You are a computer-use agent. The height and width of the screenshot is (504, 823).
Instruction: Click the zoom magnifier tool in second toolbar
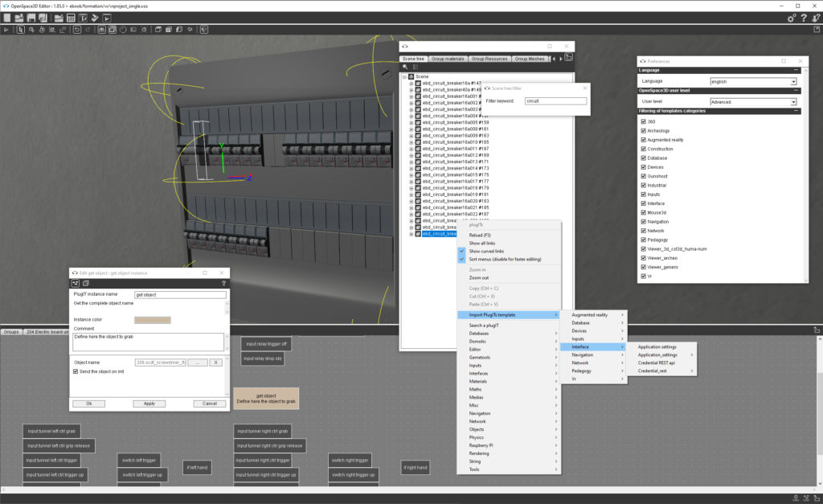click(31, 30)
